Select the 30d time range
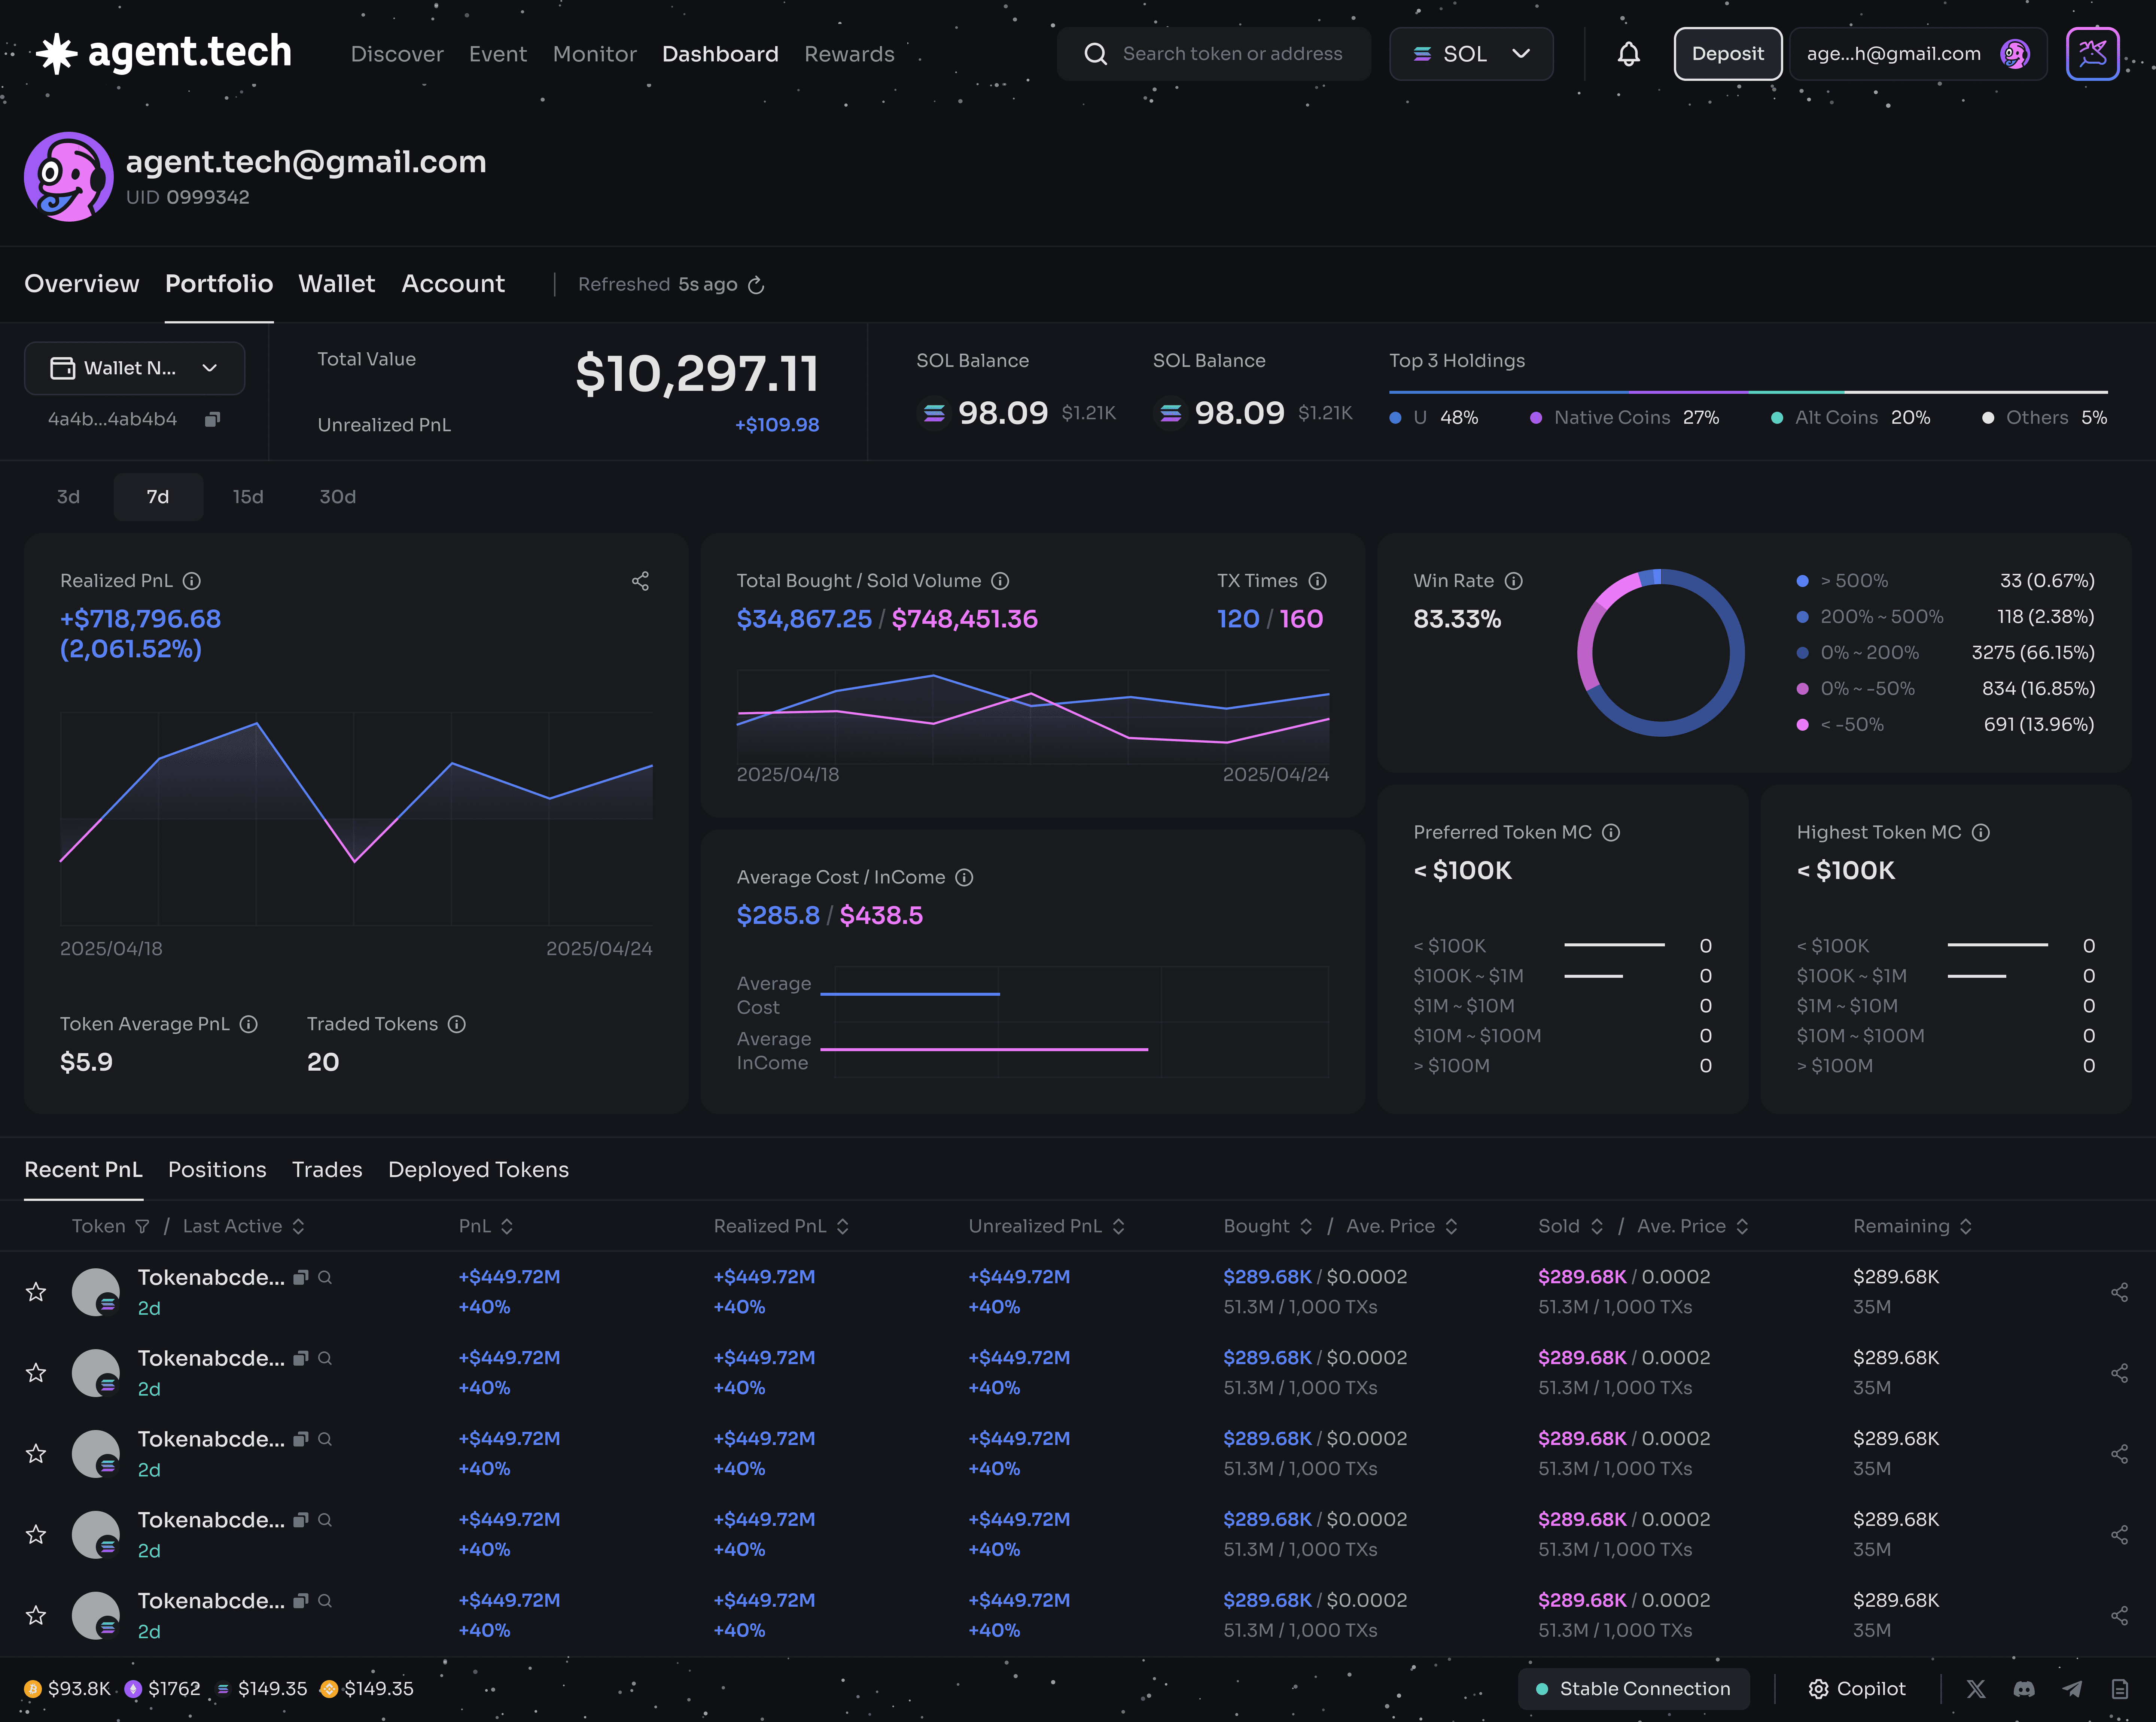 click(x=337, y=497)
